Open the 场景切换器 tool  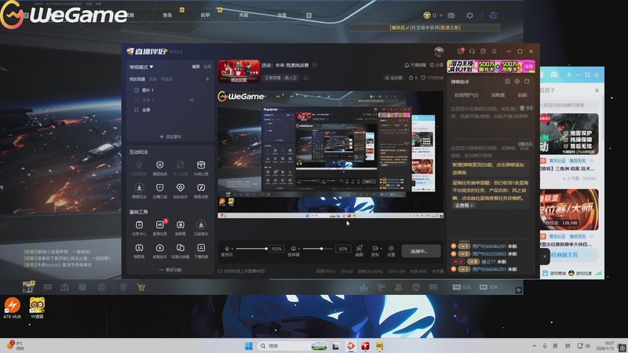[181, 251]
